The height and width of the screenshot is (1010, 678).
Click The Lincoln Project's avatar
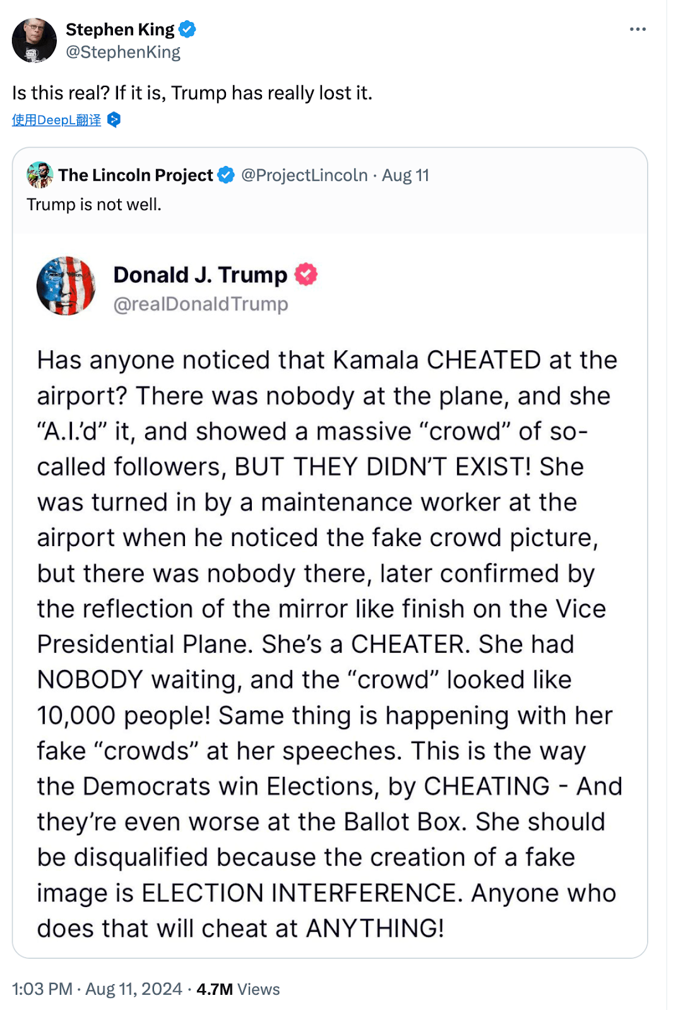[x=40, y=175]
